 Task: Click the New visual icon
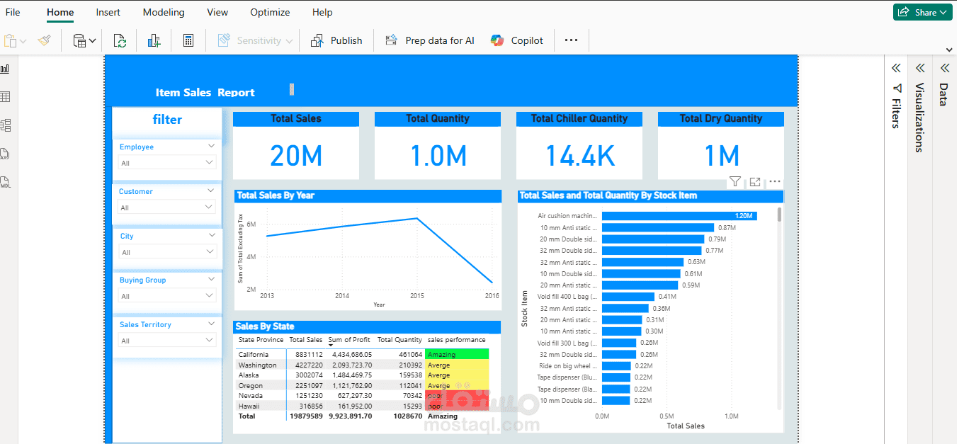[154, 41]
